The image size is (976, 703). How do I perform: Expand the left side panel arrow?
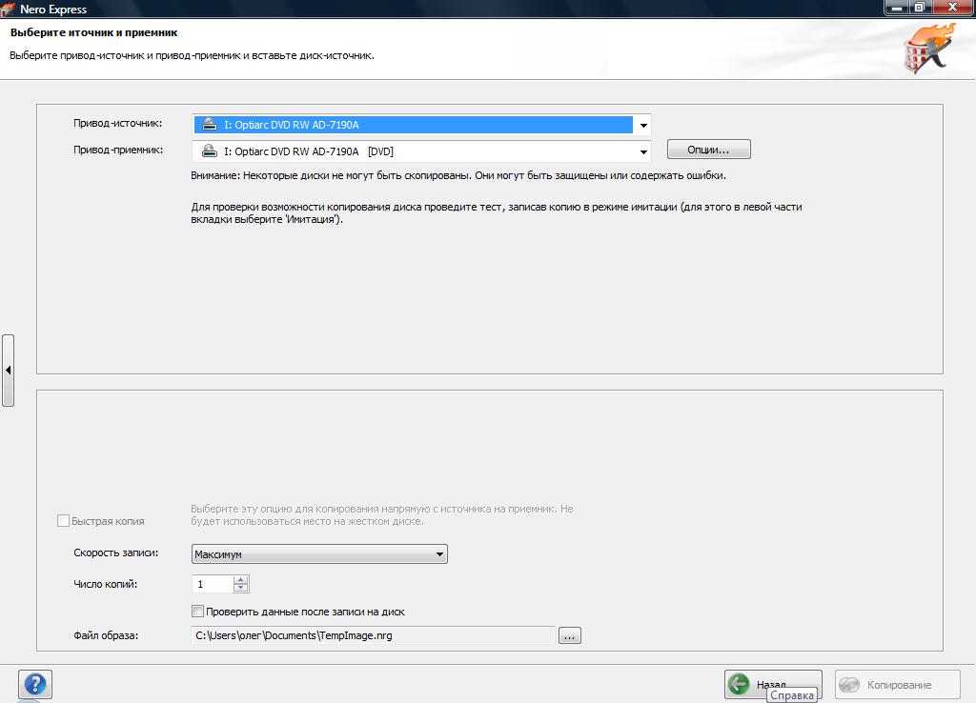[x=8, y=371]
